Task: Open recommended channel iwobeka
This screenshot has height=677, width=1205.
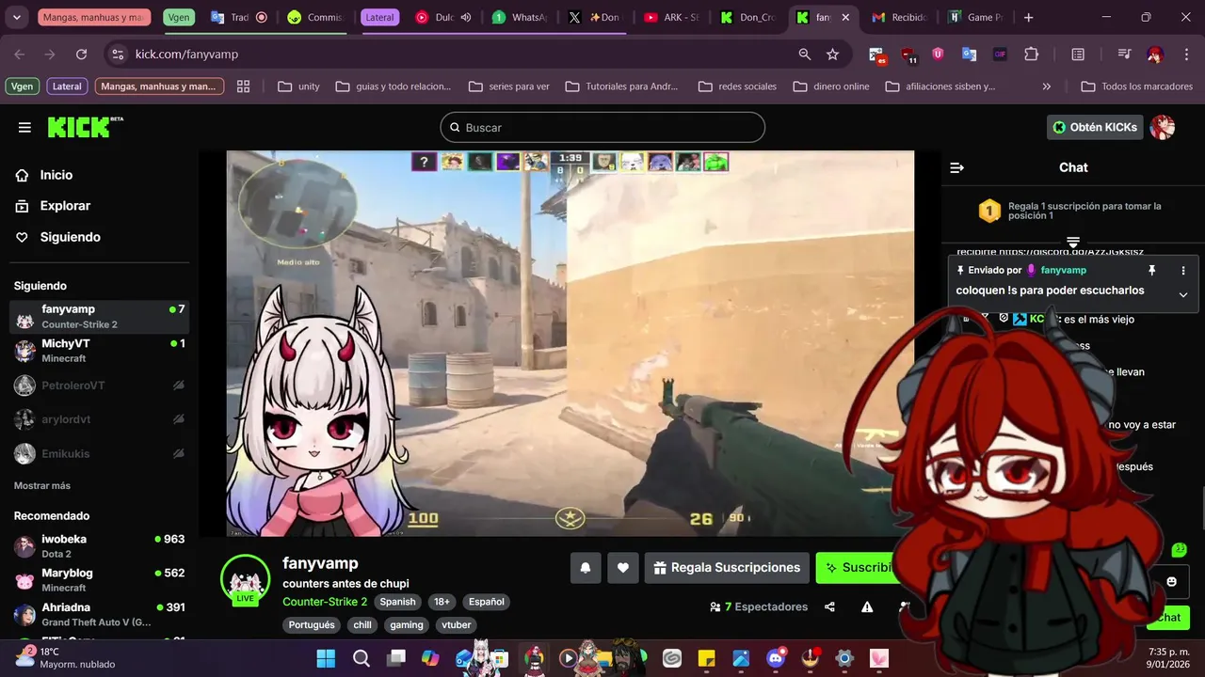Action: click(x=99, y=546)
